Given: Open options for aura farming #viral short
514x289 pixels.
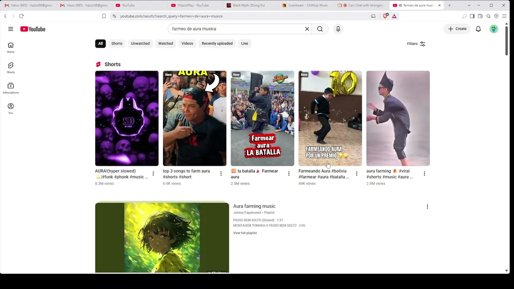Looking at the screenshot, I should (424, 174).
